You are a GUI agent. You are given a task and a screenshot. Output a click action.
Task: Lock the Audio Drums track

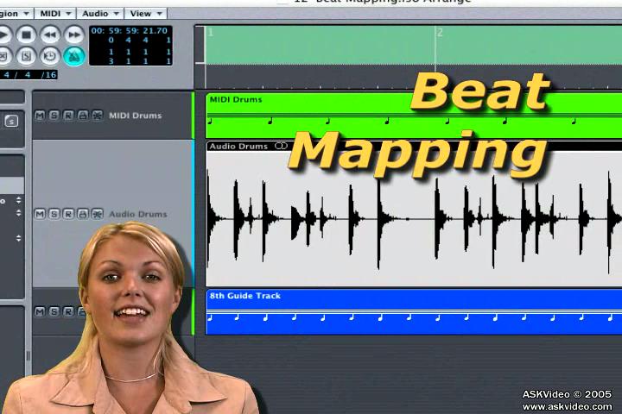pyautogui.click(x=83, y=214)
